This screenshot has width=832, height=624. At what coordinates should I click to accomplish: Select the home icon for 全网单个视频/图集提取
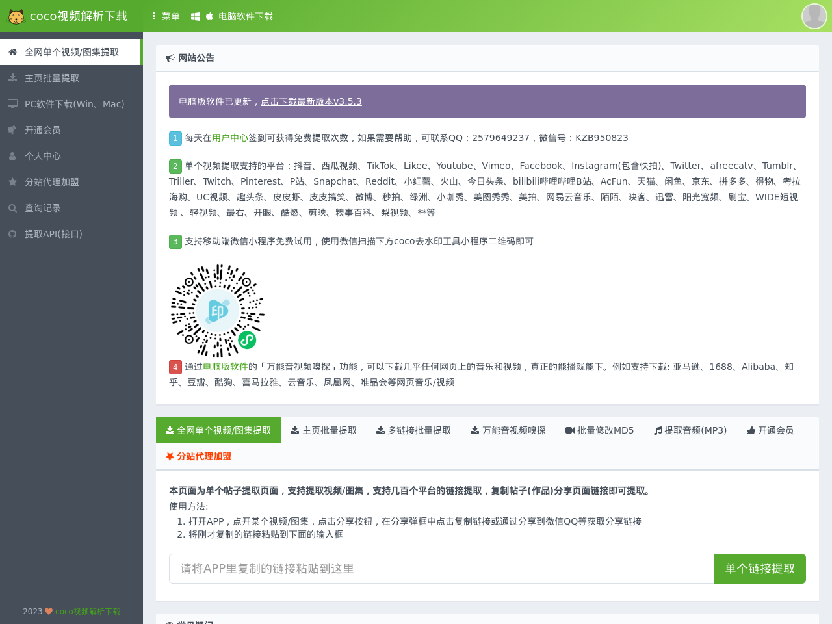coord(12,52)
